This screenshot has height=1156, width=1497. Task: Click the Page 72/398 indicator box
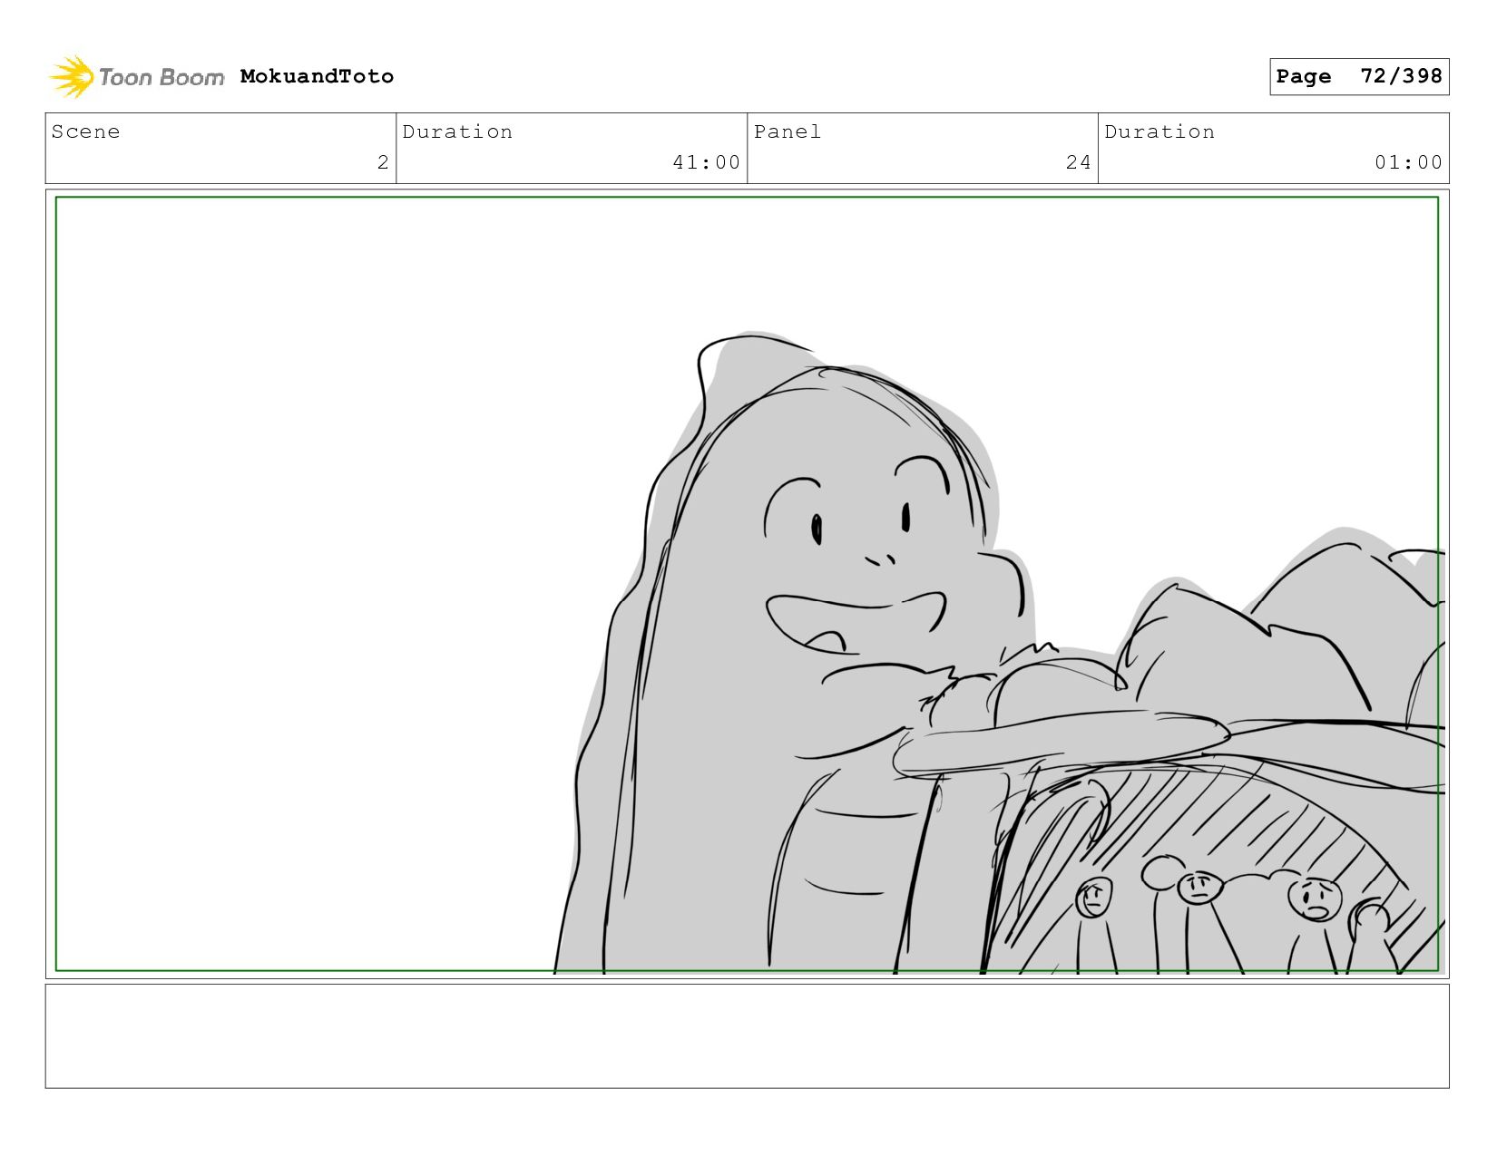1359,76
